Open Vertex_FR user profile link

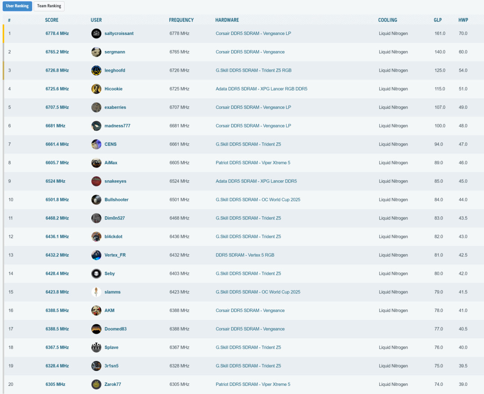pos(115,255)
